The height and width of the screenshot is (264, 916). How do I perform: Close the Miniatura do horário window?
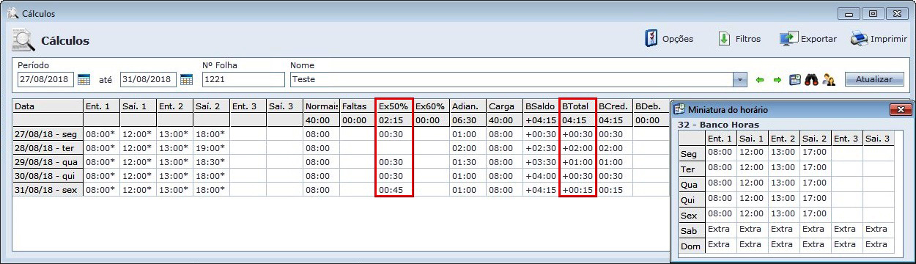click(901, 109)
